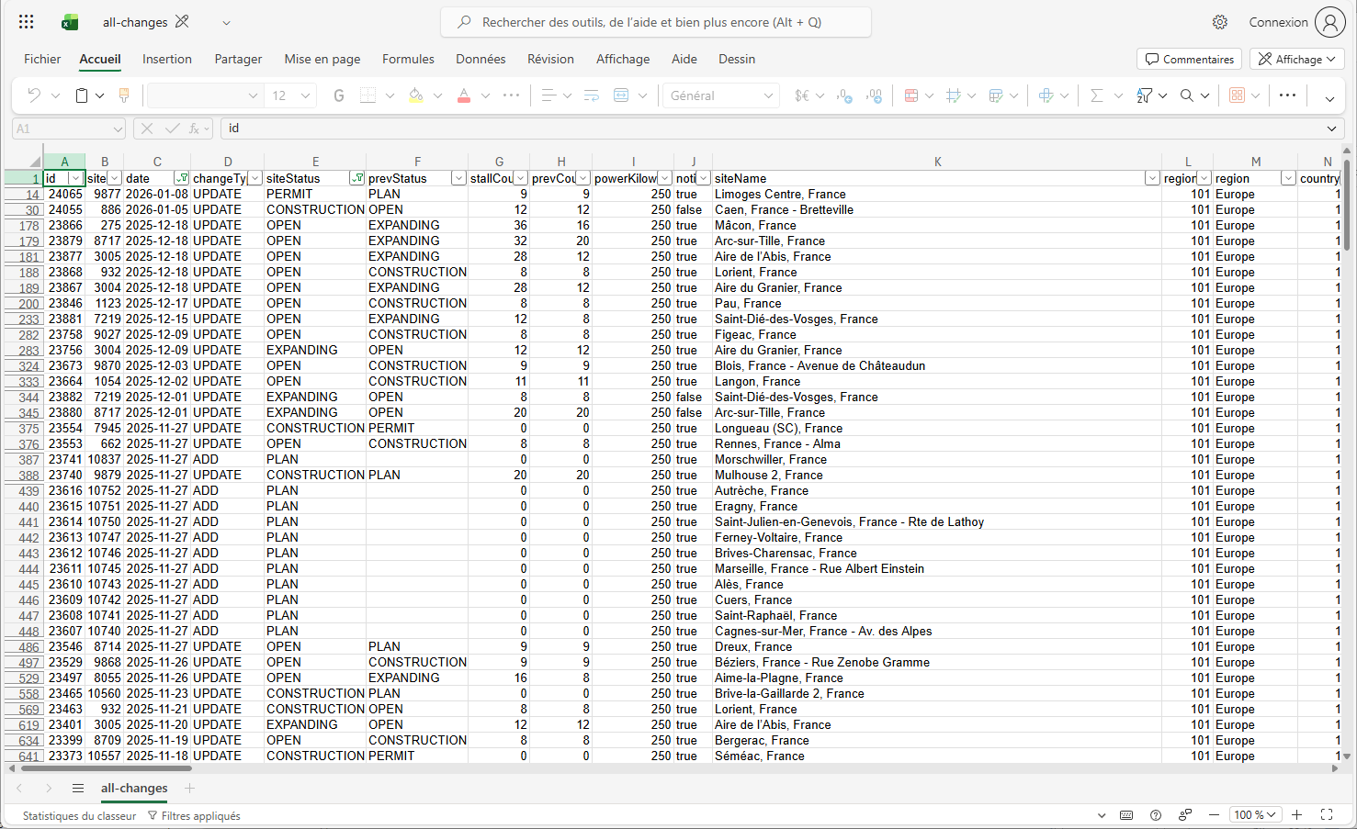Click the find magnifier icon in ribbon
The height and width of the screenshot is (829, 1357).
[x=1187, y=95]
